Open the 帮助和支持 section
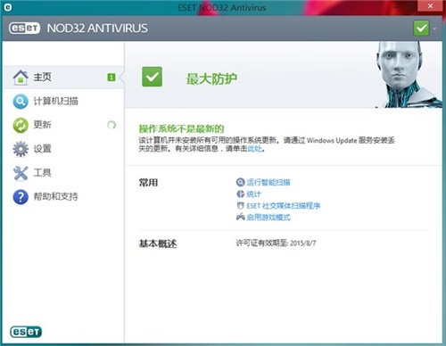This screenshot has height=346, width=446. point(63,197)
